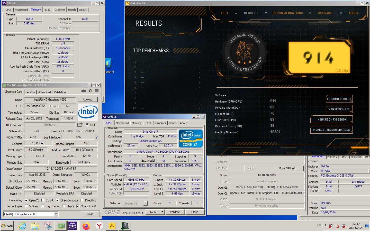Toggle the UEFI checkbox
Image resolution: width=370 pixels, height=231 pixels.
pos(87,125)
